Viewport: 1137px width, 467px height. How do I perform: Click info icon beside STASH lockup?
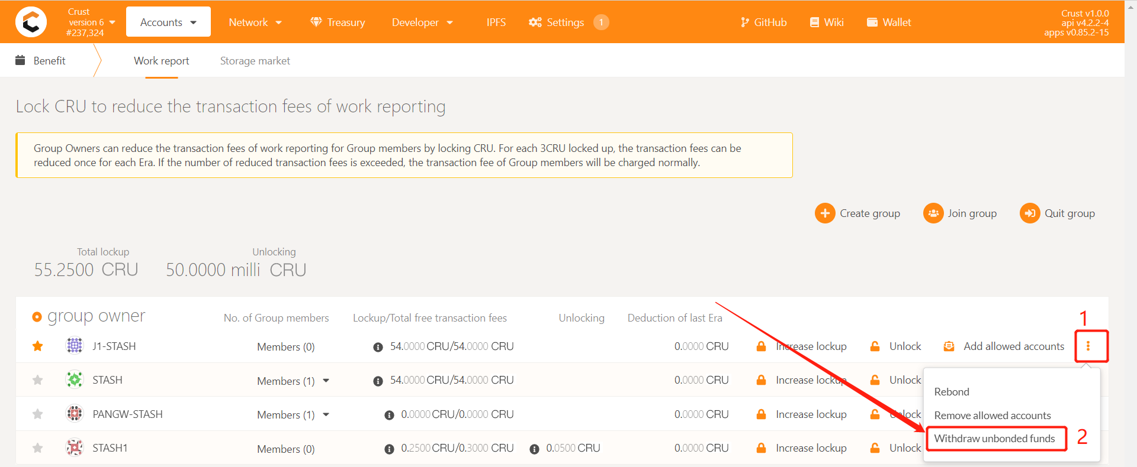tap(378, 381)
